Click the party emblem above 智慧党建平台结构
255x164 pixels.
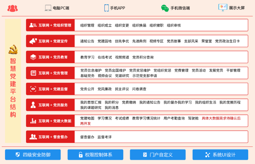tap(13, 50)
